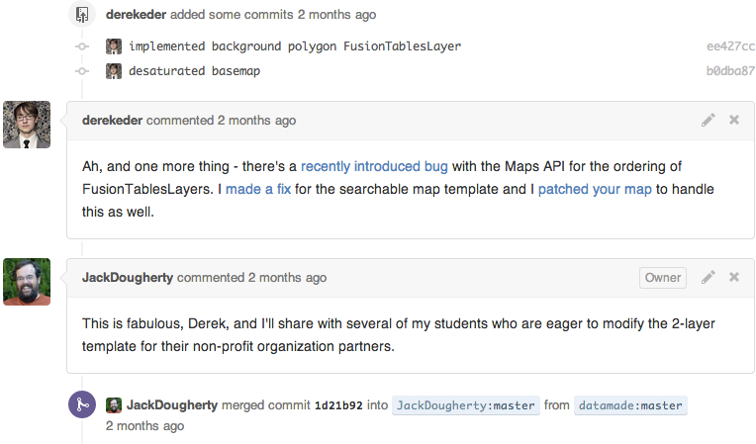Click derekeder's large avatar photo
This screenshot has height=444, width=756.
[27, 125]
